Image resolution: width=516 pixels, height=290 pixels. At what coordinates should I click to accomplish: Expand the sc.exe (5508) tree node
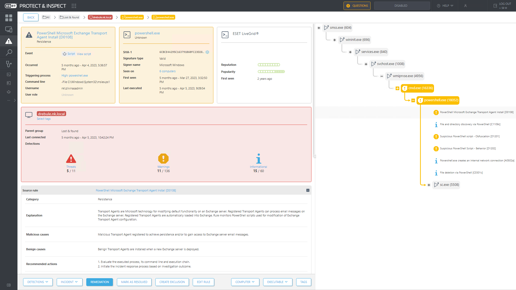[429, 185]
